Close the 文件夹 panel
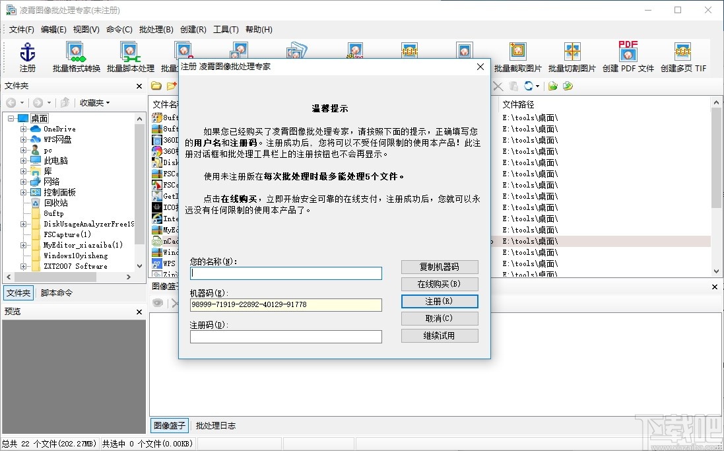 [x=139, y=86]
